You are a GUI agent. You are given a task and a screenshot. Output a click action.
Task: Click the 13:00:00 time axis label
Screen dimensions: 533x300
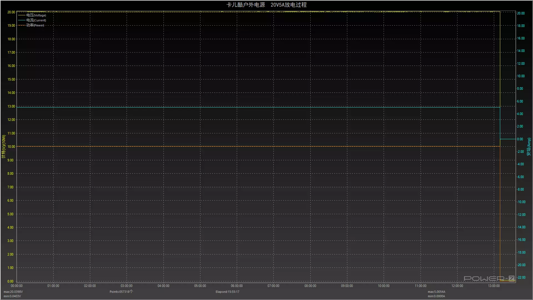tap(494, 286)
